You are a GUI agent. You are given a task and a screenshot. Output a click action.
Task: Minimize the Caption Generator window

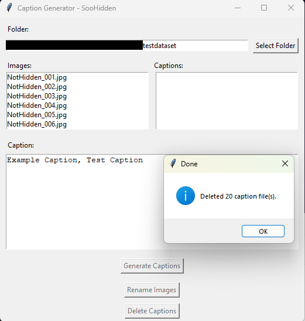point(238,8)
